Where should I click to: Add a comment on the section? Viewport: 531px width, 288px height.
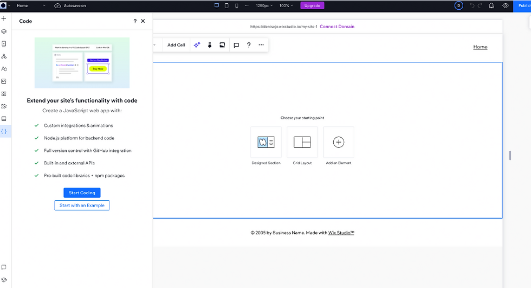click(236, 45)
